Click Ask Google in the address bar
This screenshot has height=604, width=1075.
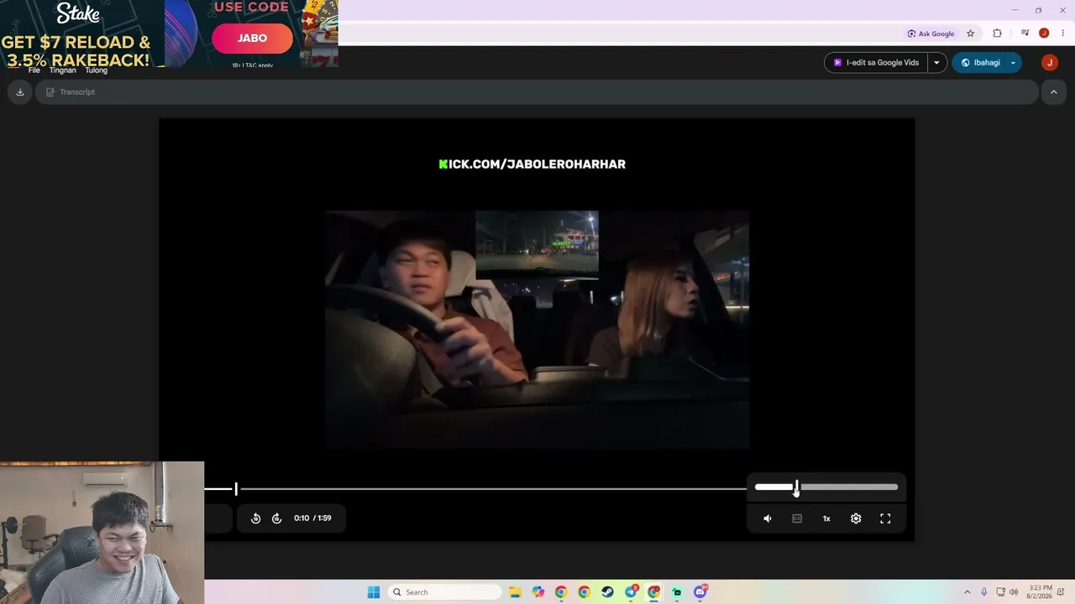click(931, 34)
